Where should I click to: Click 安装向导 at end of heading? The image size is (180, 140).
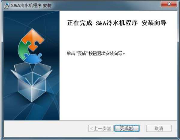tap(154, 23)
